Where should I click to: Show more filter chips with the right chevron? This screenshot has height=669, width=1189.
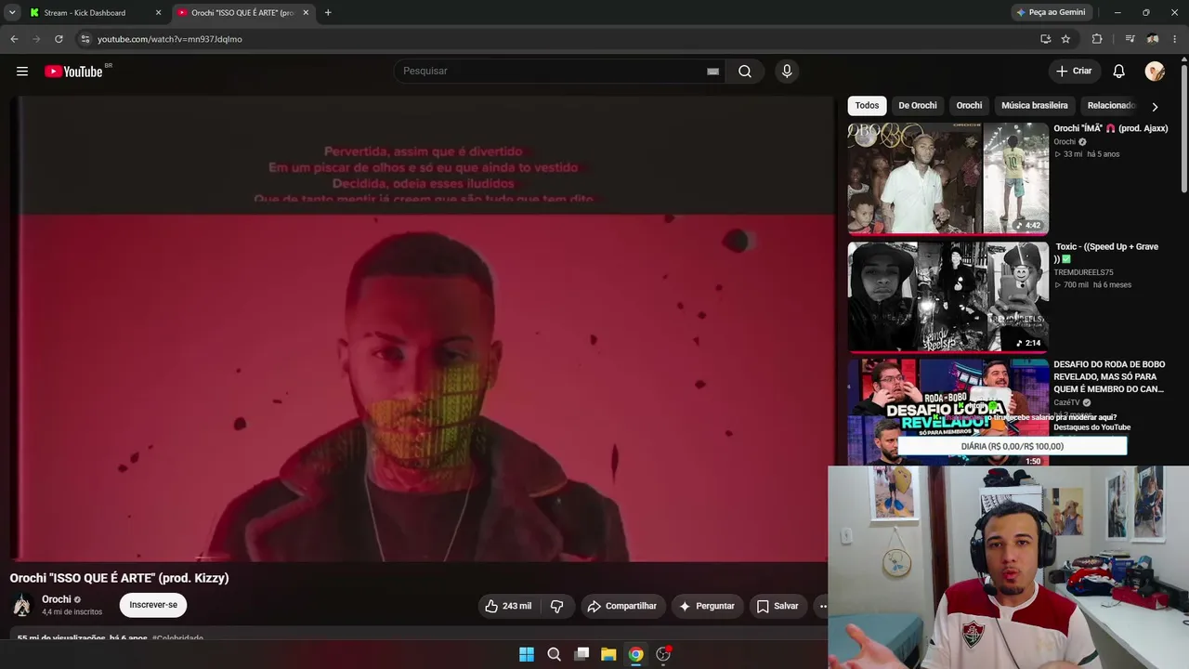1155,106
